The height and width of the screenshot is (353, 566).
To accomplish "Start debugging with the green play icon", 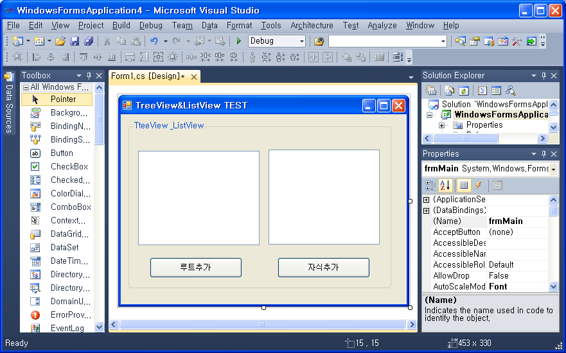I will [x=238, y=41].
